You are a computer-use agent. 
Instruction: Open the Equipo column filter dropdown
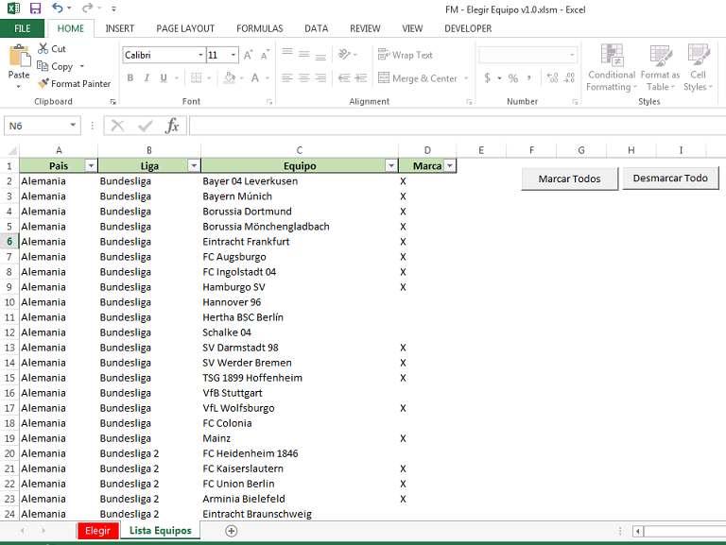(x=391, y=165)
